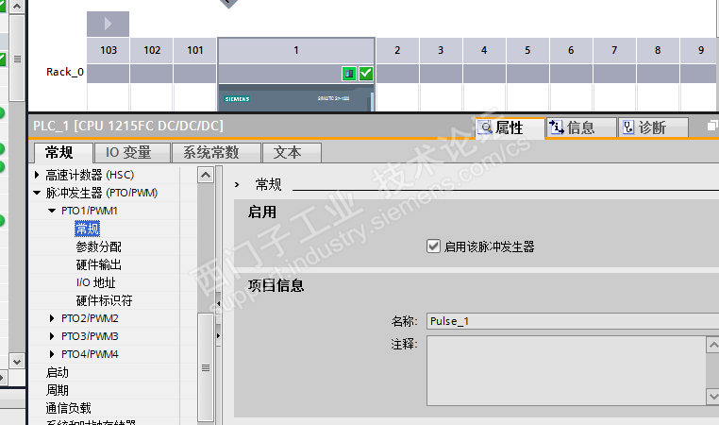Expand the PTO2/PWM2 tree node
719x425 pixels.
tap(52, 318)
